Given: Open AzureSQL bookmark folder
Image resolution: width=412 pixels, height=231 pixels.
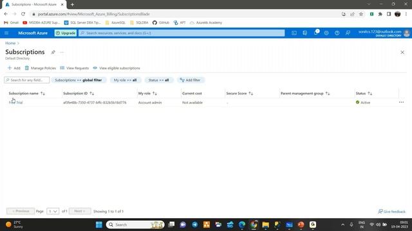Looking at the screenshot, I should click(x=115, y=22).
